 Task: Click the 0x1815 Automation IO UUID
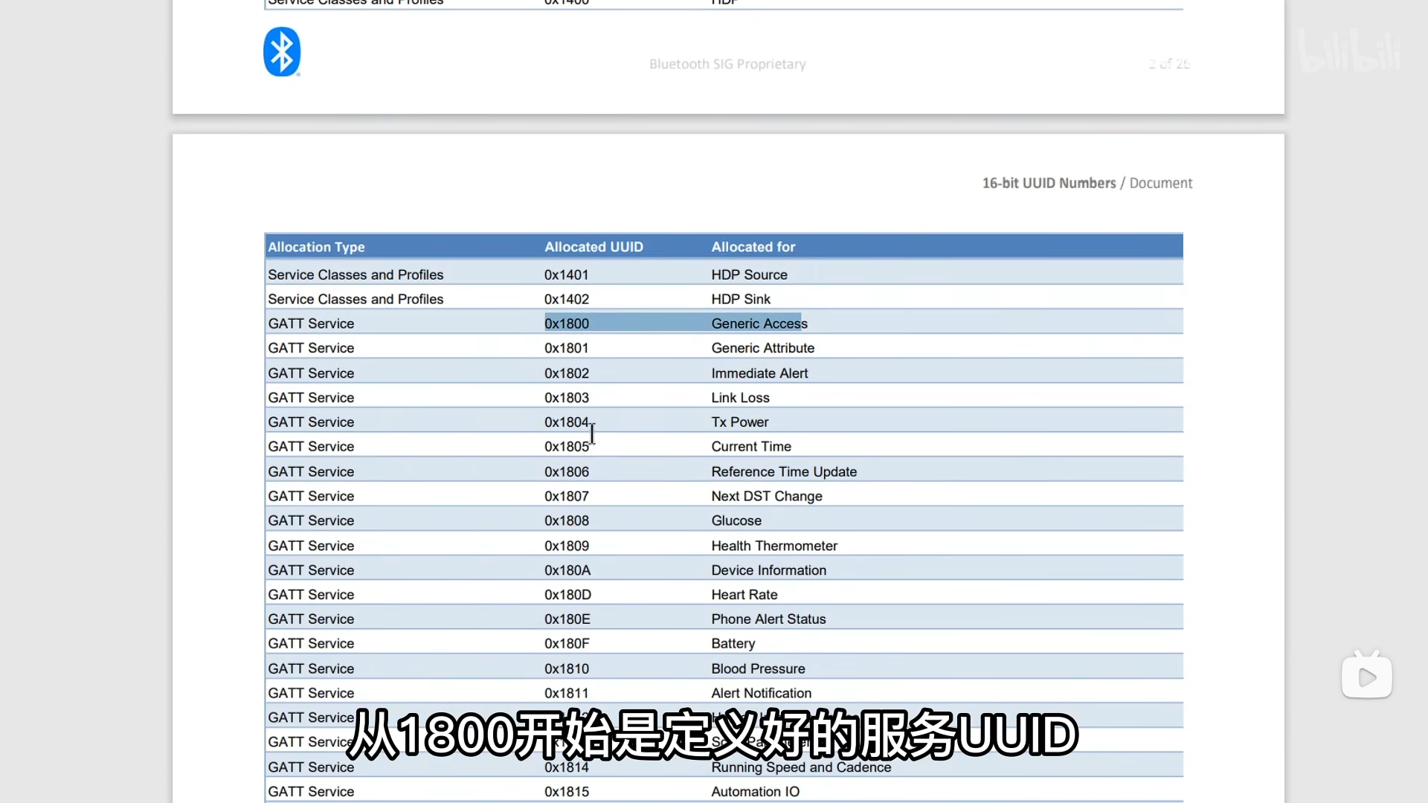[x=567, y=792]
